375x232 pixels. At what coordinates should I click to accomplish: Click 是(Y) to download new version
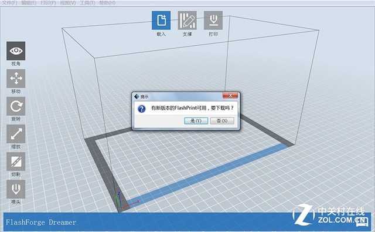(196, 121)
